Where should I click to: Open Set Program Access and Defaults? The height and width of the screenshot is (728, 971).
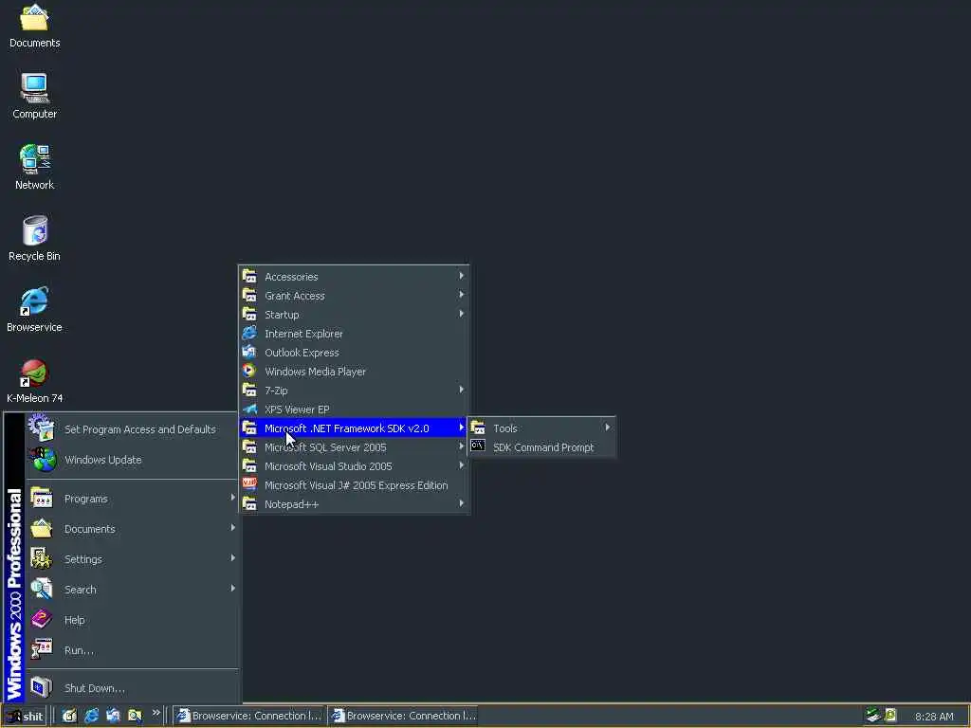[x=131, y=429]
